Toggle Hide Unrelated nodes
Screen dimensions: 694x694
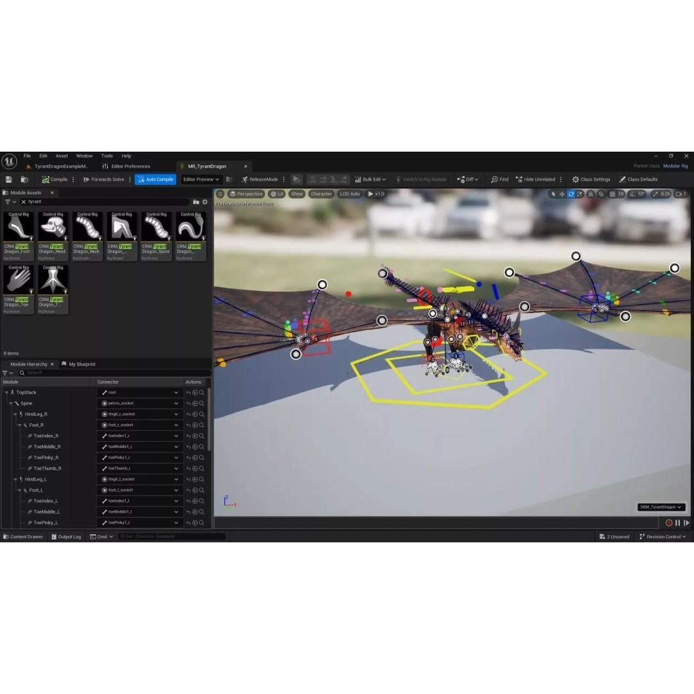point(535,179)
